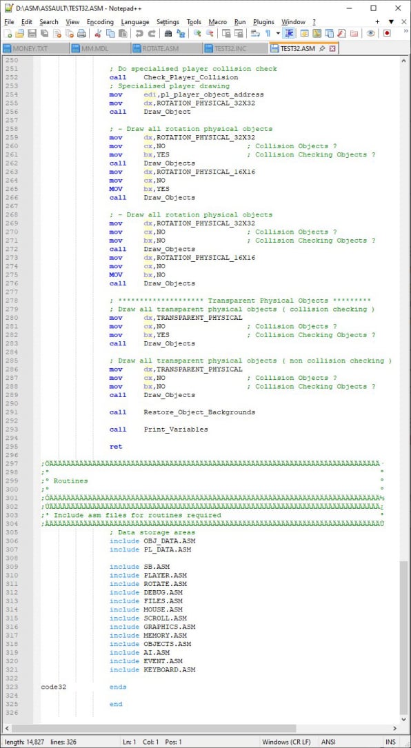Start macro recording with red dot icon
Screen dimensions: 411x748
pyautogui.click(x=387, y=33)
